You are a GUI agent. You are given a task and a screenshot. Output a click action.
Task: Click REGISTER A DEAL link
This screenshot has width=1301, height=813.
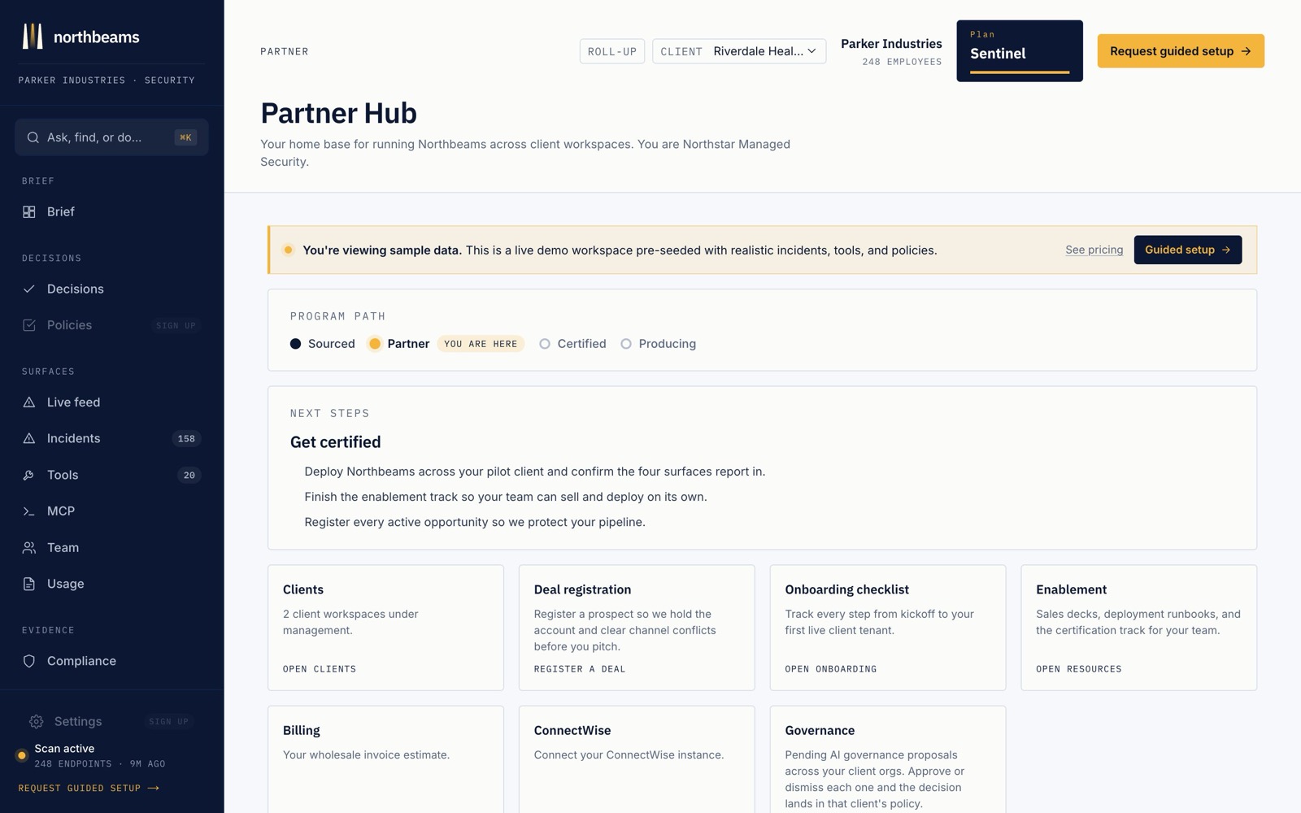click(580, 669)
